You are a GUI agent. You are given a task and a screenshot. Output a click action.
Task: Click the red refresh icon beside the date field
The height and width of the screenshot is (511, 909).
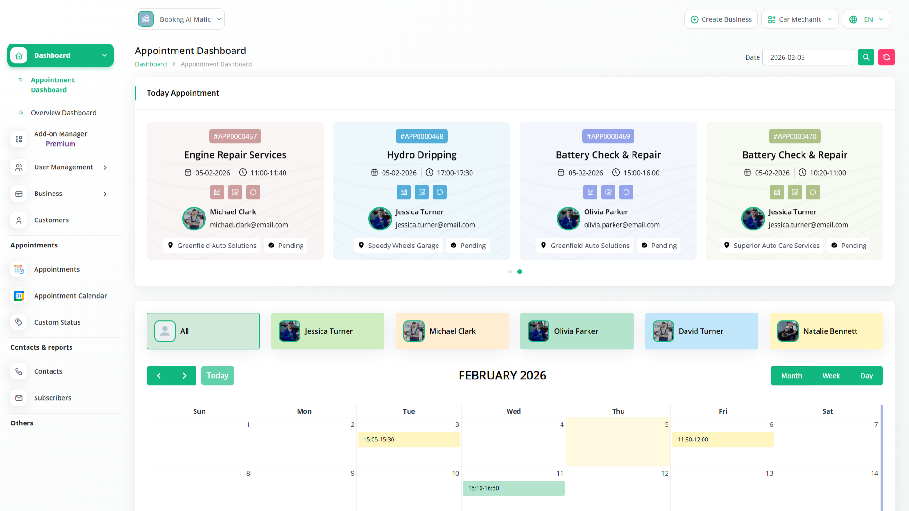point(886,57)
